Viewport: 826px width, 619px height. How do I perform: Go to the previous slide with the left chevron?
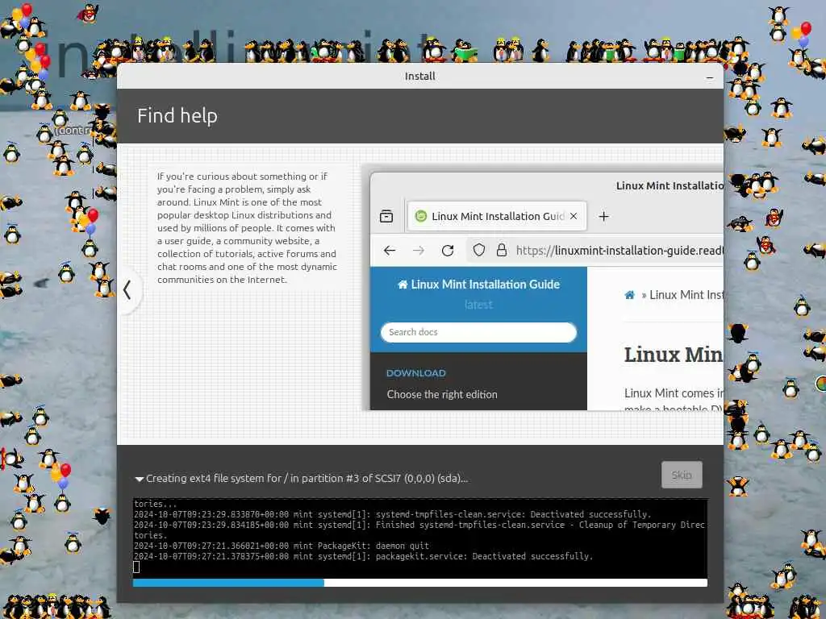[127, 290]
